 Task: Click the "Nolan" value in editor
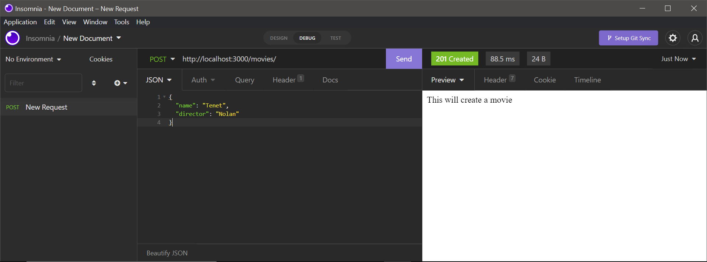pos(227,114)
